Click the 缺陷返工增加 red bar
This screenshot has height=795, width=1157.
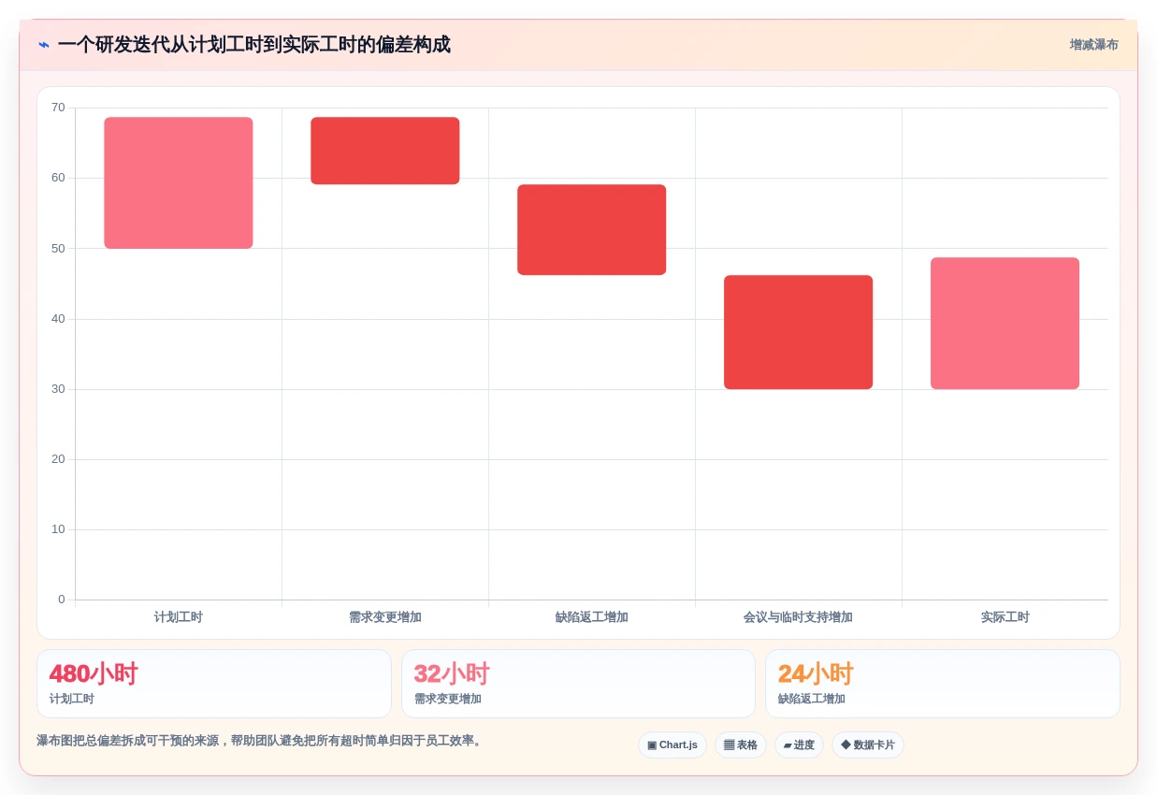(592, 229)
